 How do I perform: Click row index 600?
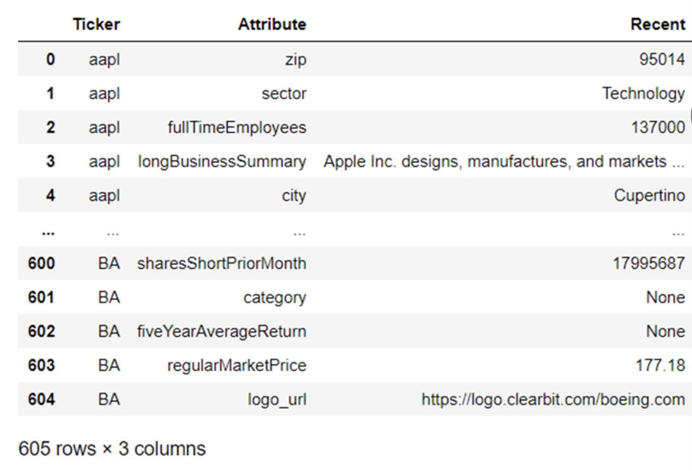(x=41, y=263)
